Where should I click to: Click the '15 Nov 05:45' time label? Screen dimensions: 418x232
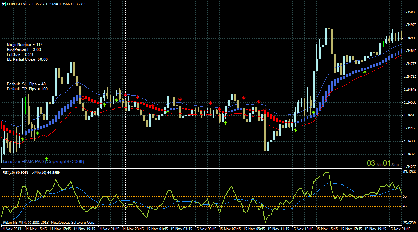click(x=205, y=229)
